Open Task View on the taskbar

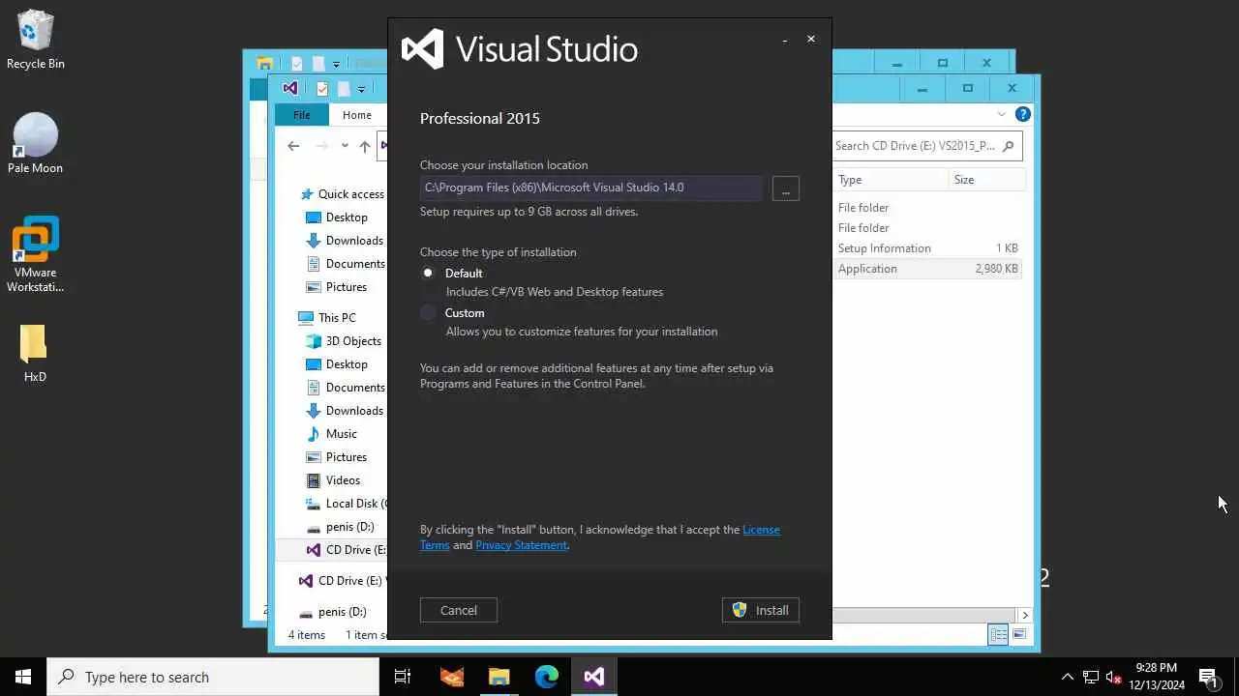(403, 677)
